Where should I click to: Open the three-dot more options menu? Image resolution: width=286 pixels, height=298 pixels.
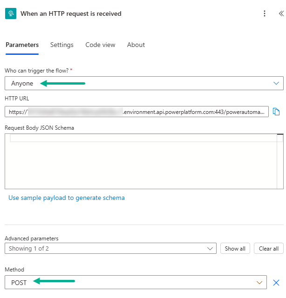point(265,13)
